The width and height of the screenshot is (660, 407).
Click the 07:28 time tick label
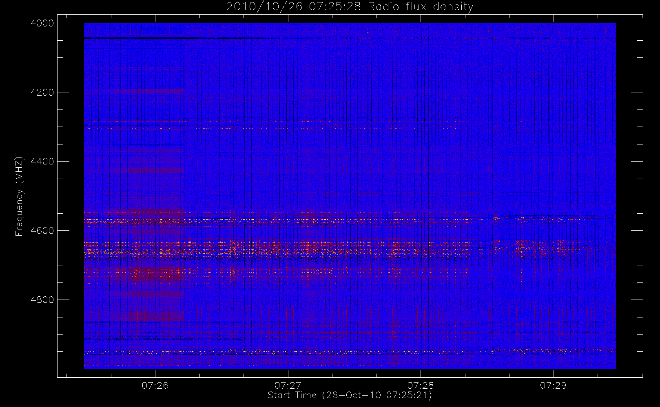click(421, 385)
